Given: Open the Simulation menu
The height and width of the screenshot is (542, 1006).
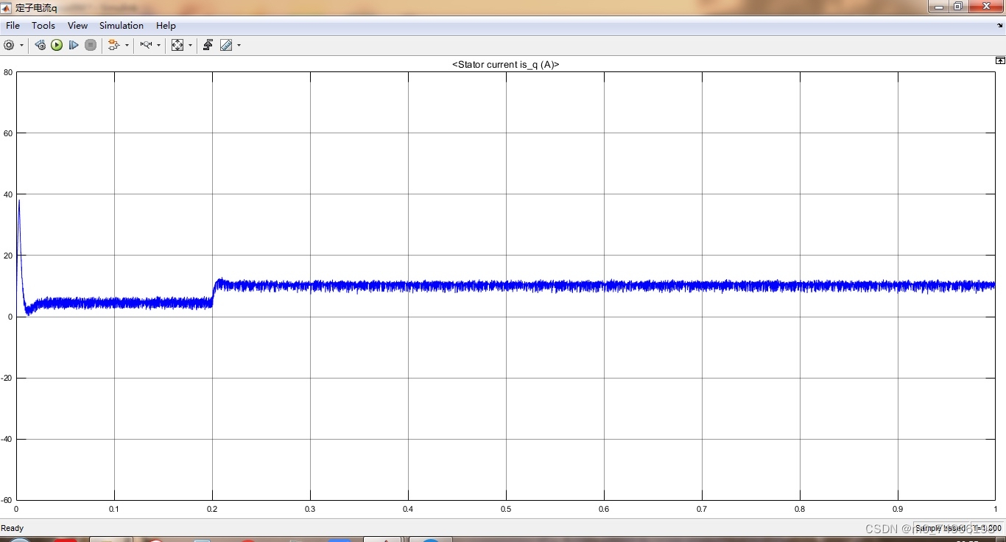Looking at the screenshot, I should point(122,25).
